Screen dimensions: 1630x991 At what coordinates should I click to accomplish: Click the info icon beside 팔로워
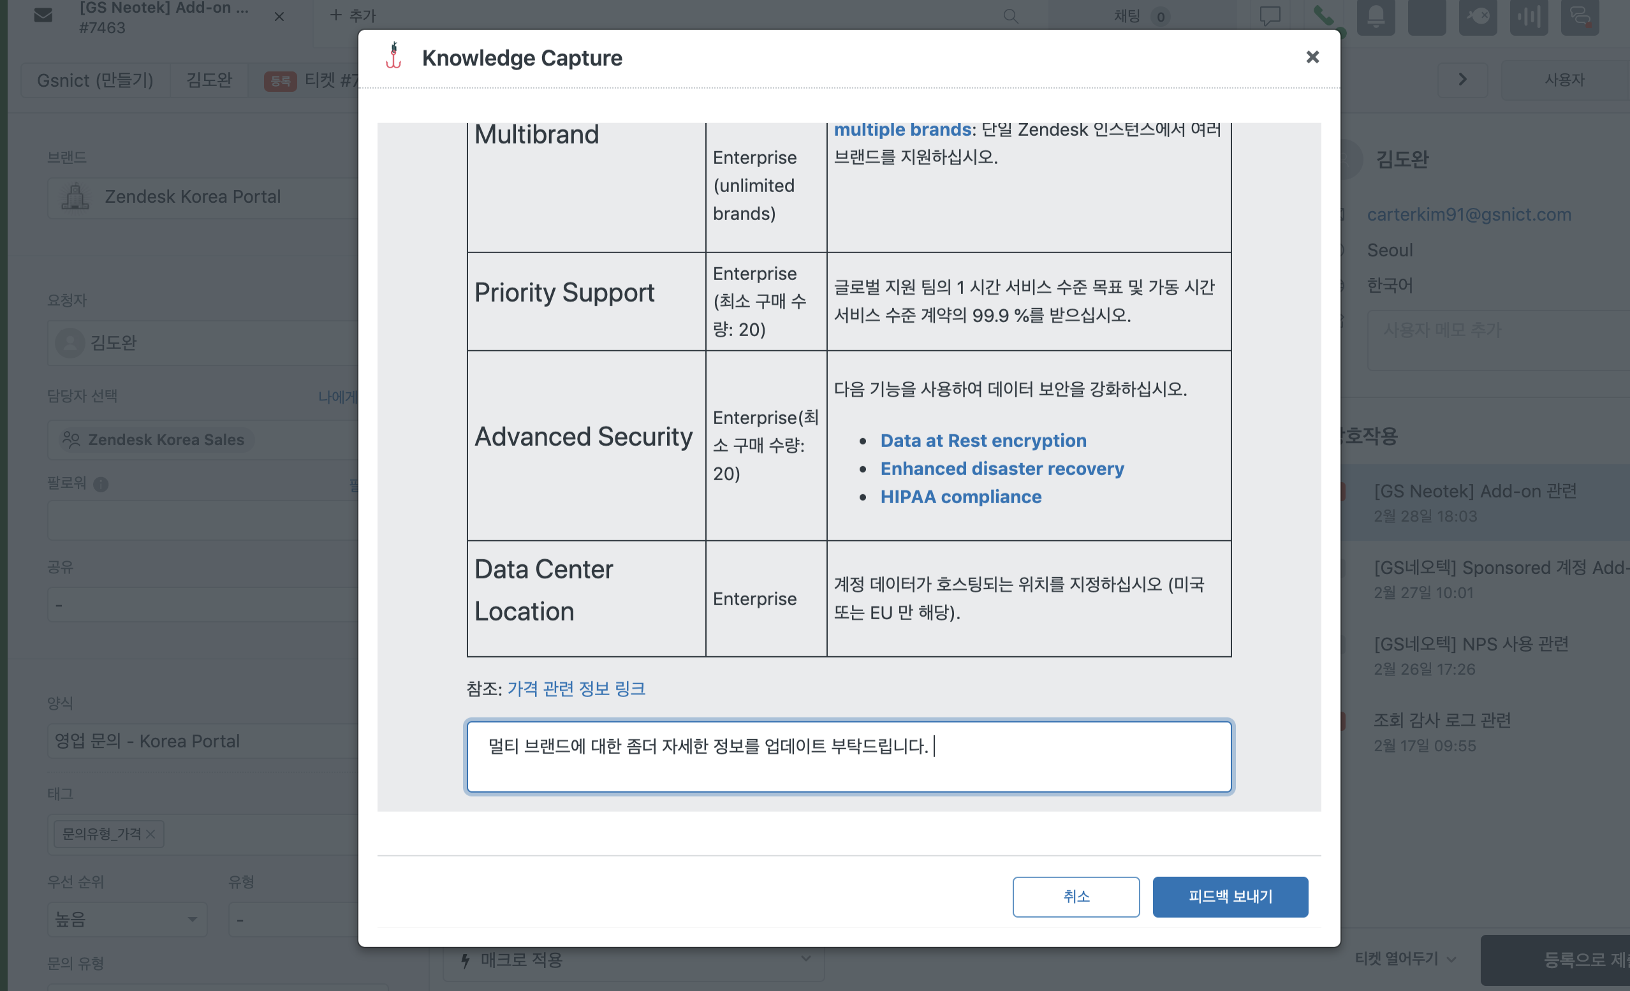[x=101, y=484]
